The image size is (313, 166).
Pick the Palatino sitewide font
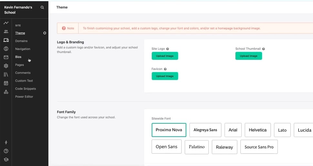click(197, 147)
